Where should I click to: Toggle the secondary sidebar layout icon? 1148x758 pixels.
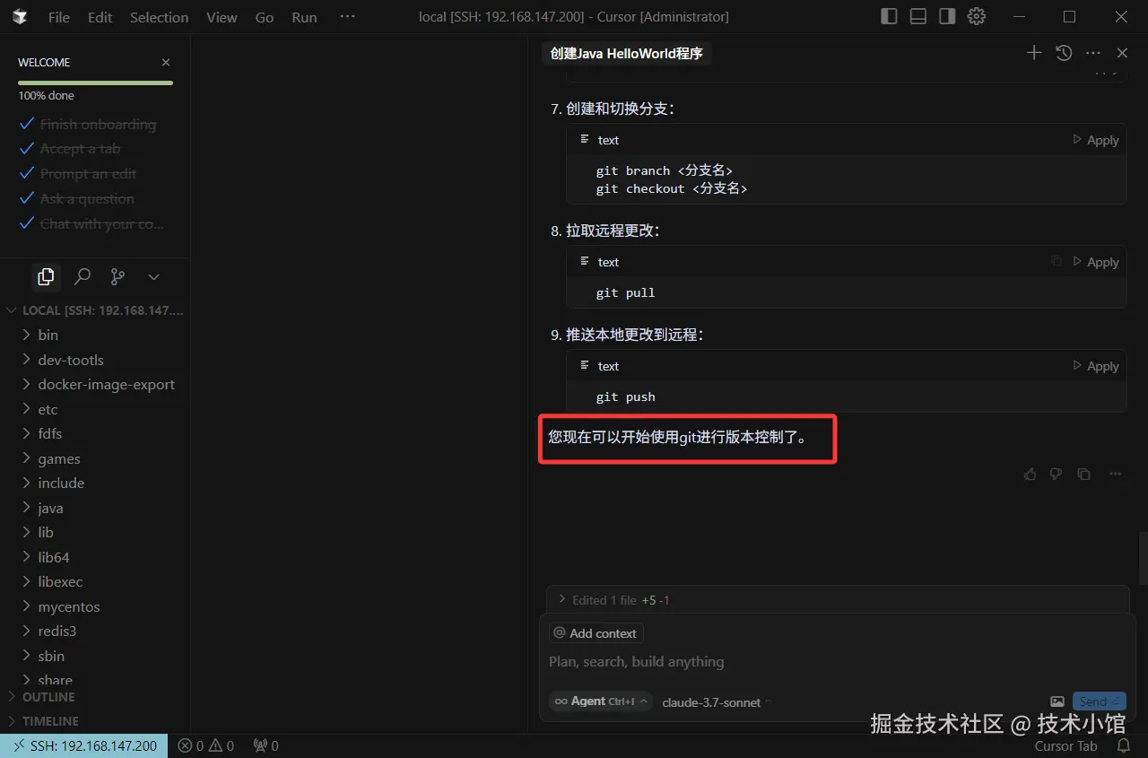947,16
